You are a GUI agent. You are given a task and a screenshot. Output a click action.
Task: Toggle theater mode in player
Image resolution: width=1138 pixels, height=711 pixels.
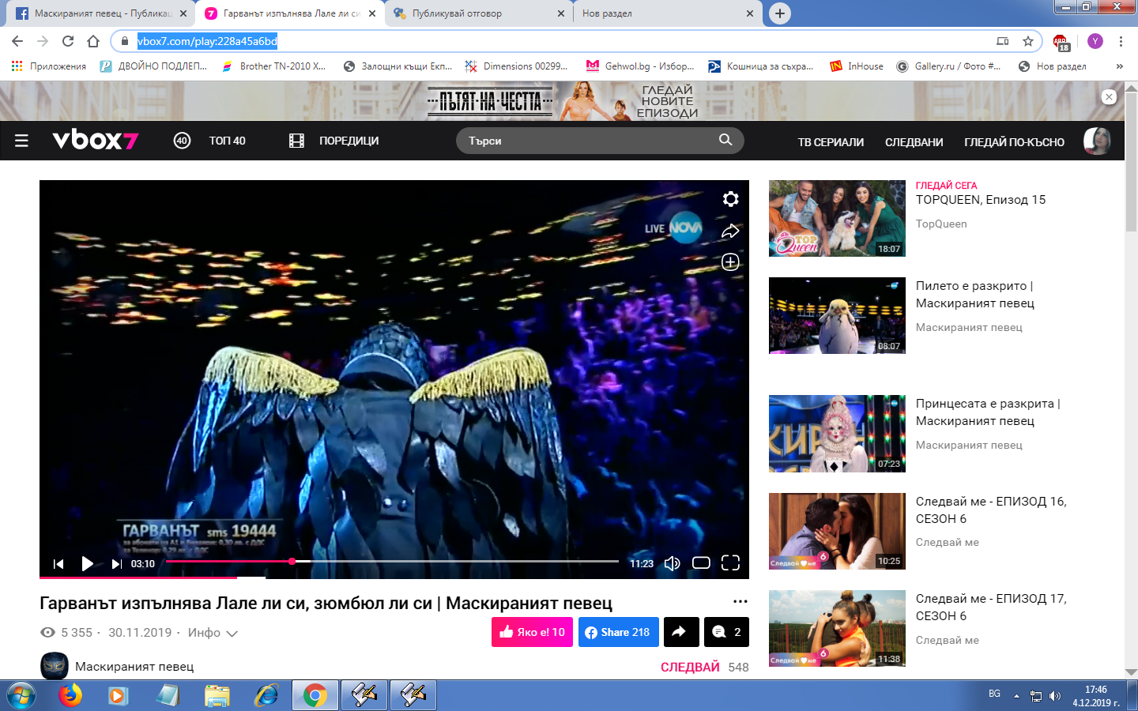click(701, 563)
